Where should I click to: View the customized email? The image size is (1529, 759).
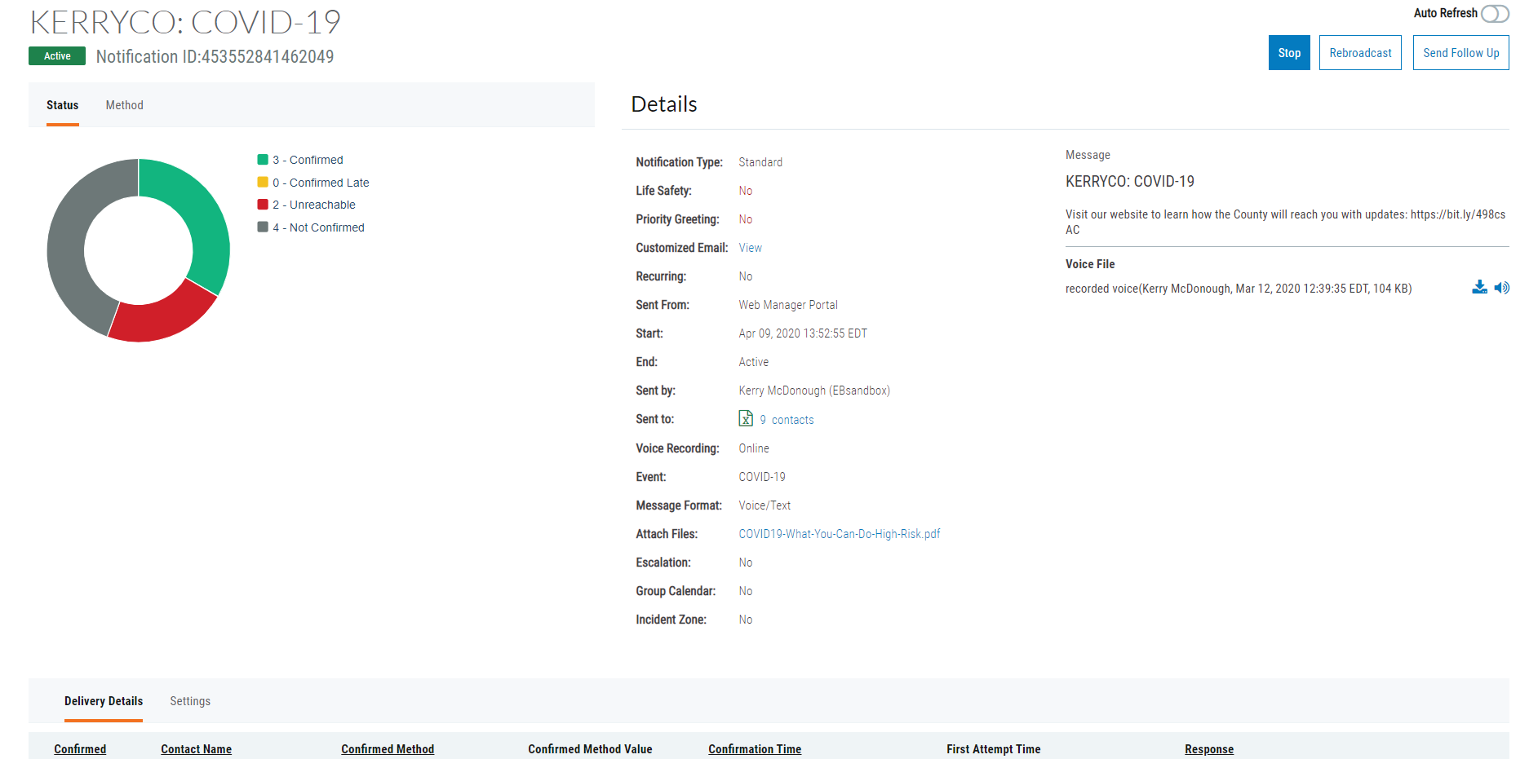750,248
